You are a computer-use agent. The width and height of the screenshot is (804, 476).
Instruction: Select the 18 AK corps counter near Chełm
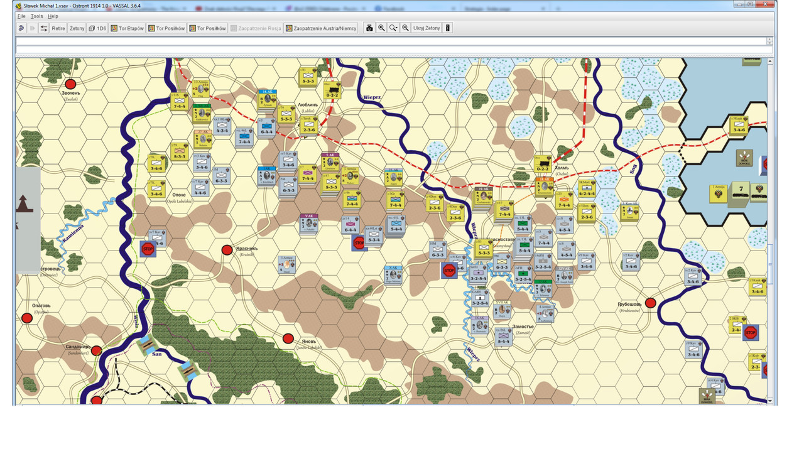click(544, 187)
